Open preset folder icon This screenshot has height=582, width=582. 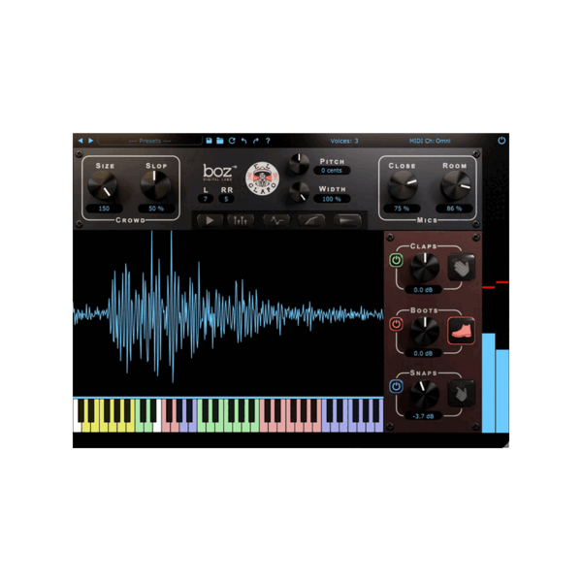[x=220, y=141]
